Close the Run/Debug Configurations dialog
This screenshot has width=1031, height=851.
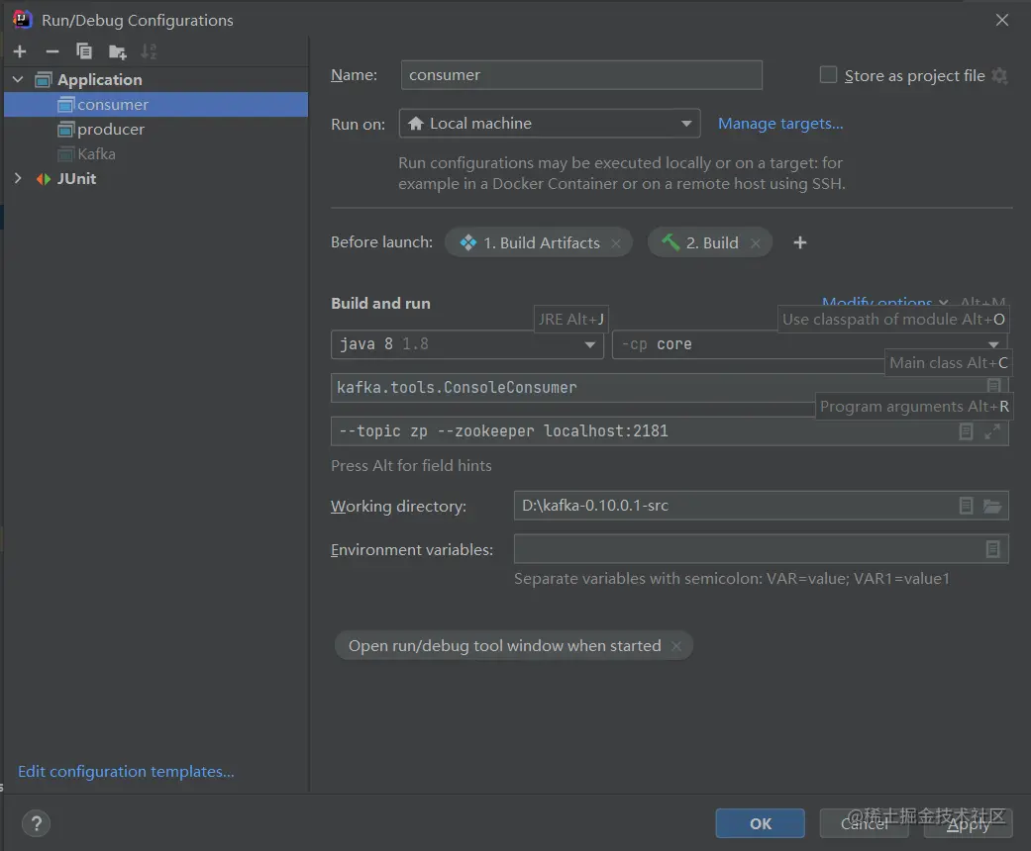[1002, 21]
